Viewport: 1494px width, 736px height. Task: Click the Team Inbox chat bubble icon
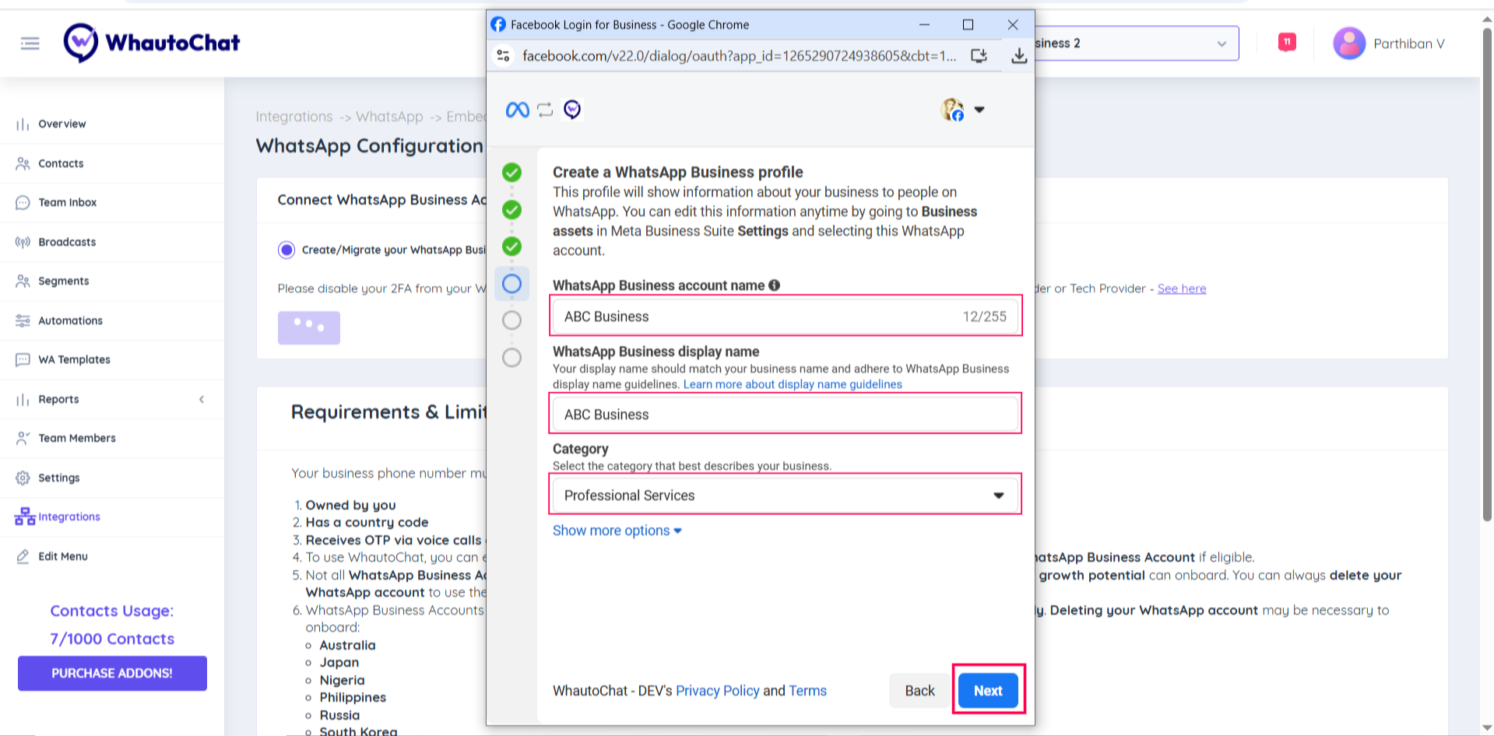(x=23, y=202)
